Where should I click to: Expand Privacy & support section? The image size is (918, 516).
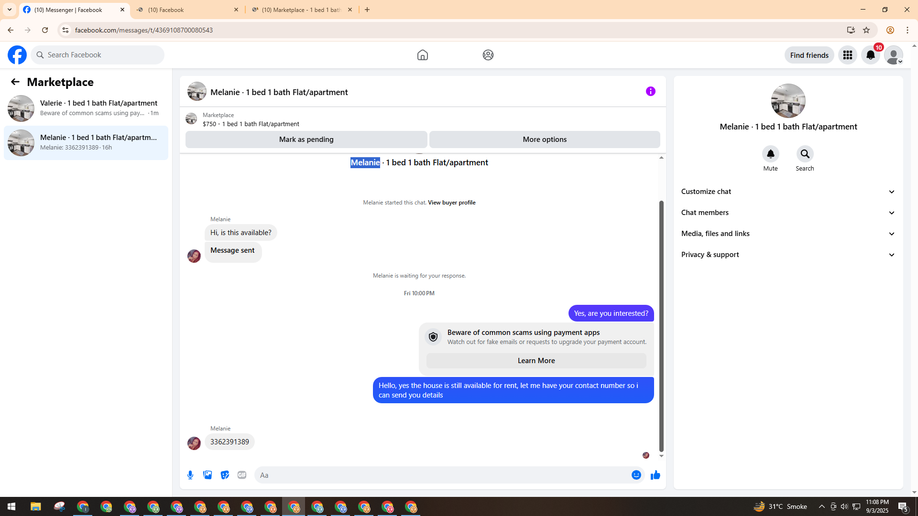coord(788,255)
